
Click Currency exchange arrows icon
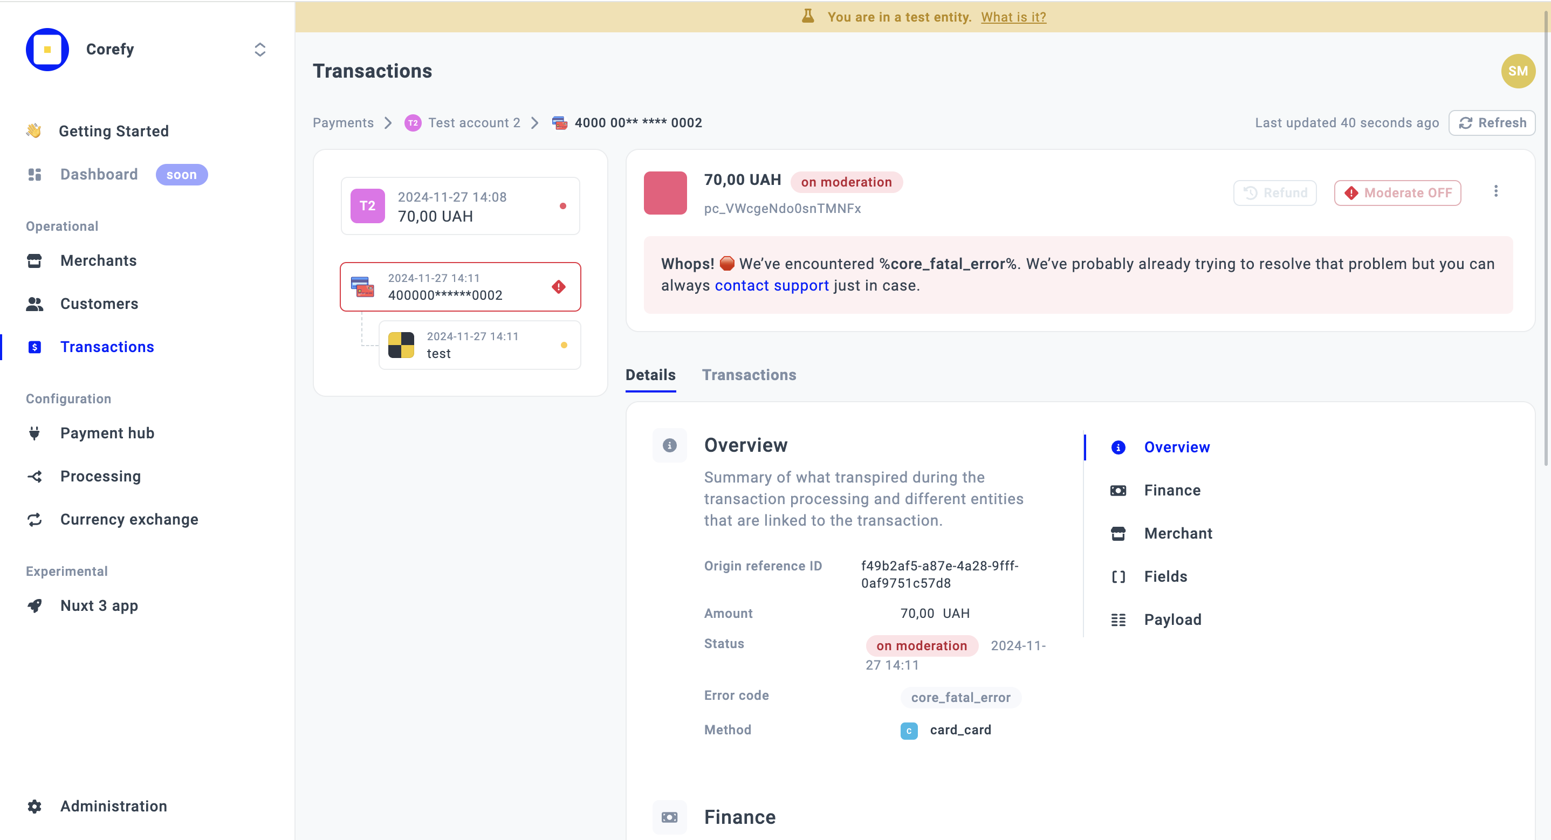coord(35,519)
